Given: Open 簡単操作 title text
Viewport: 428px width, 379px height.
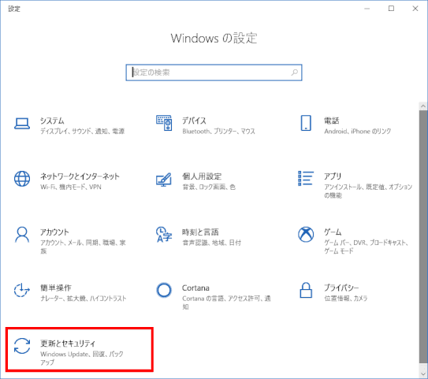Looking at the screenshot, I should [56, 288].
